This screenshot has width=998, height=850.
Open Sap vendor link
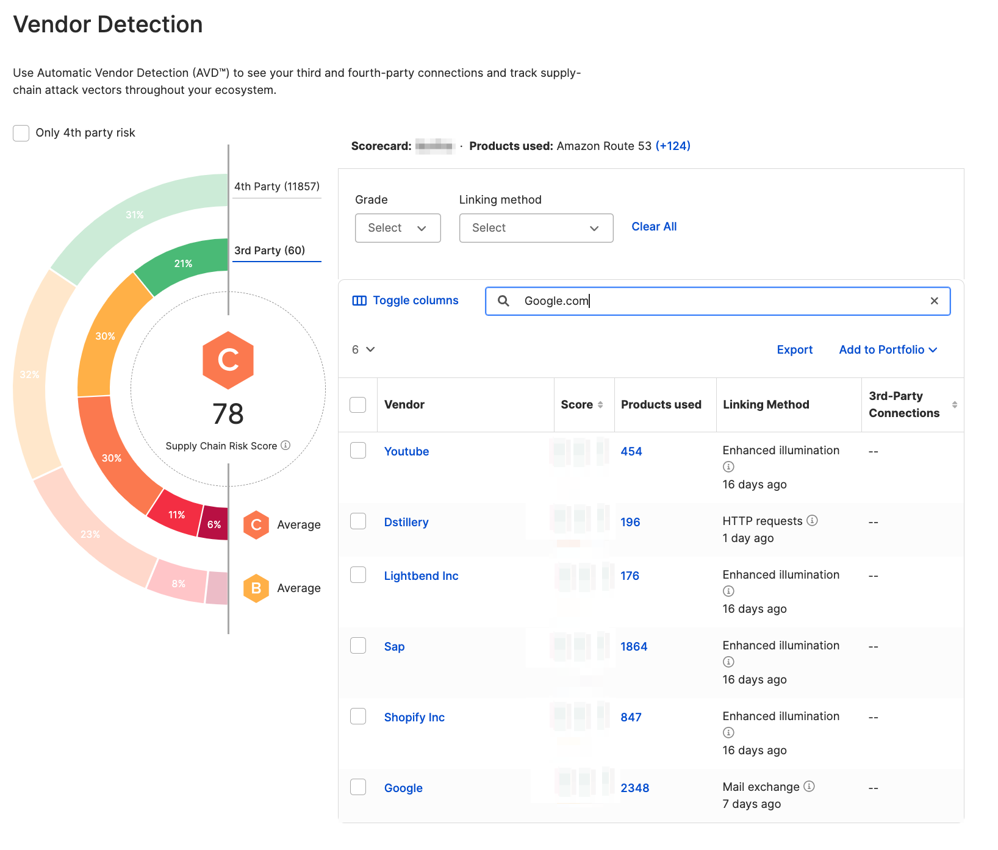tap(394, 647)
